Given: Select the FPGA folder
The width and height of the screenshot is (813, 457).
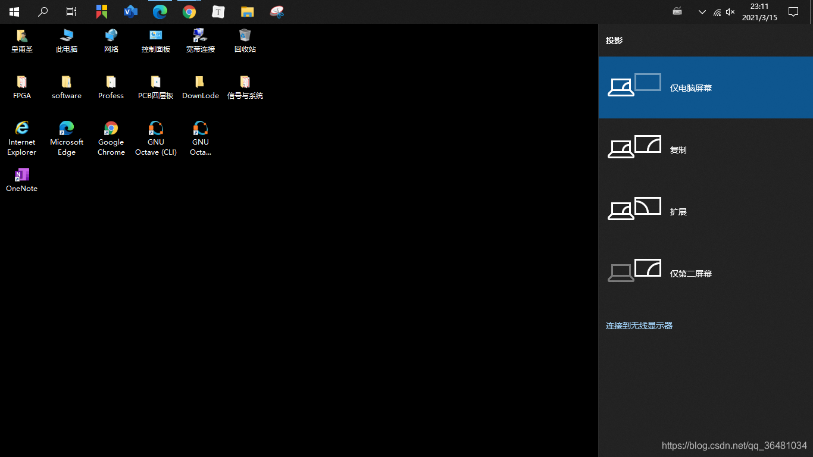Looking at the screenshot, I should pyautogui.click(x=22, y=87).
